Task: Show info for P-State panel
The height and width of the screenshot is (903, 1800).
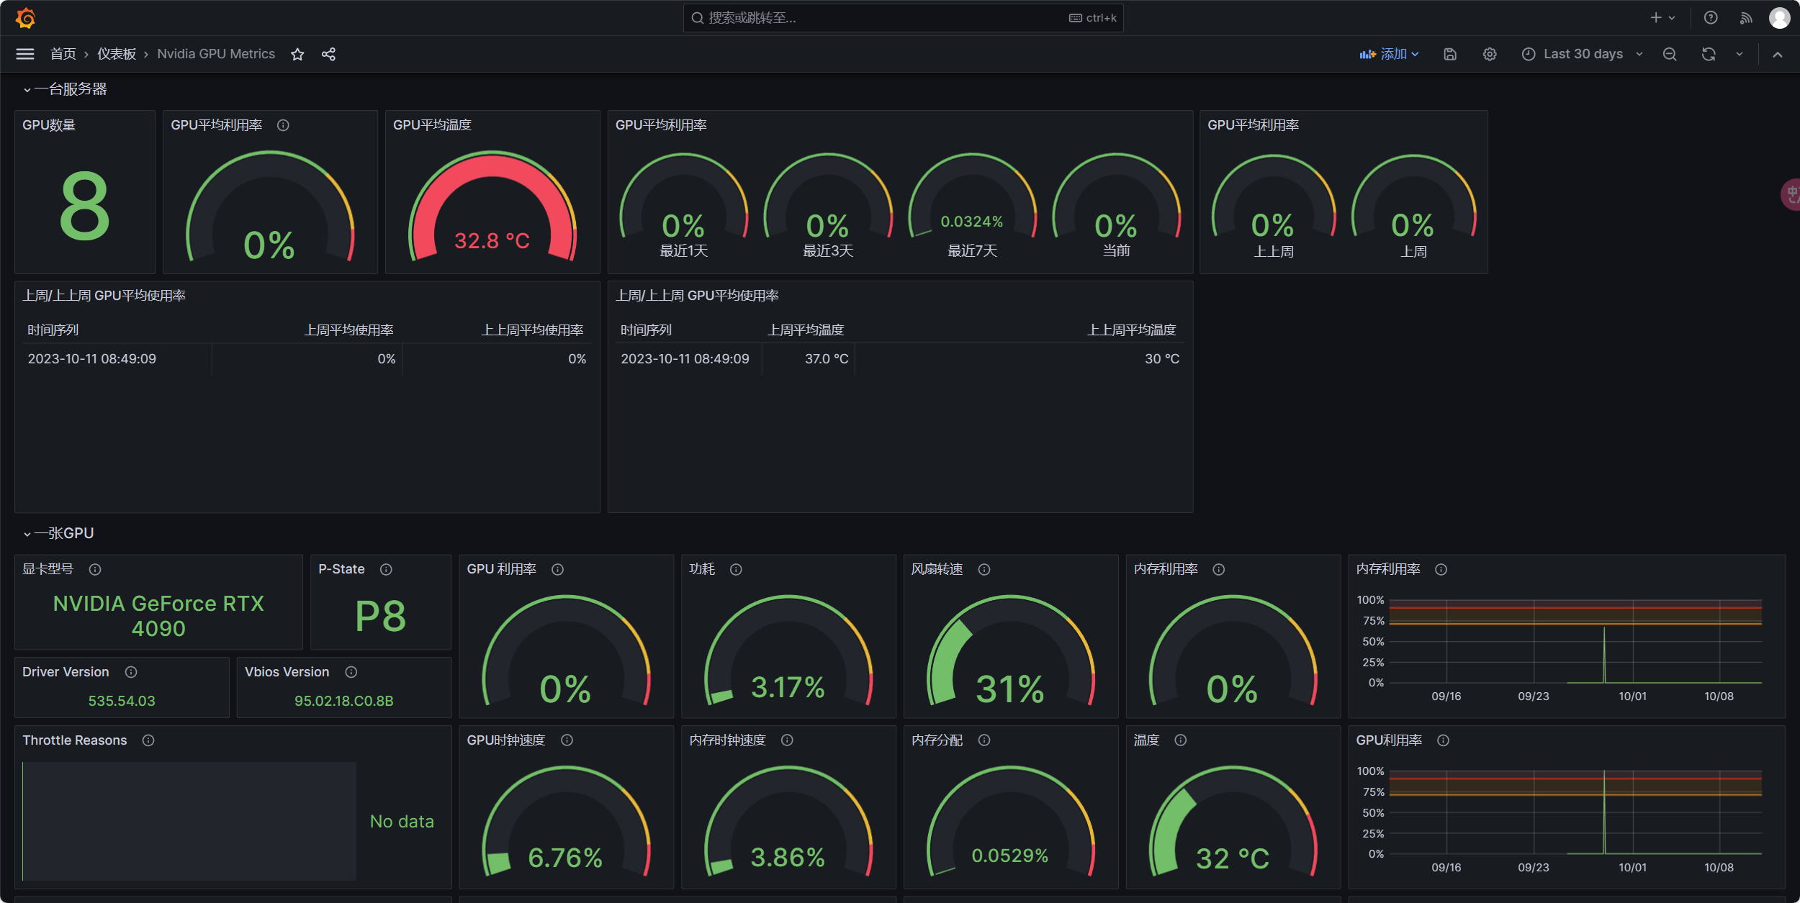Action: point(386,569)
